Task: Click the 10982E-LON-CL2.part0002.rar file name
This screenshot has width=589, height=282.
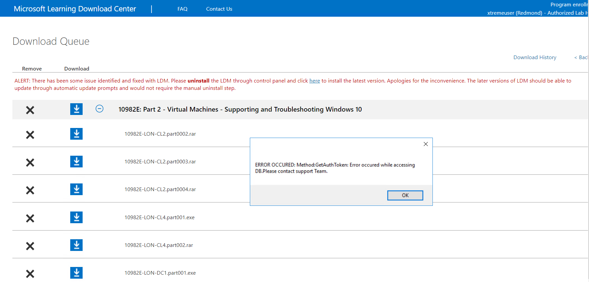Action: [x=160, y=134]
